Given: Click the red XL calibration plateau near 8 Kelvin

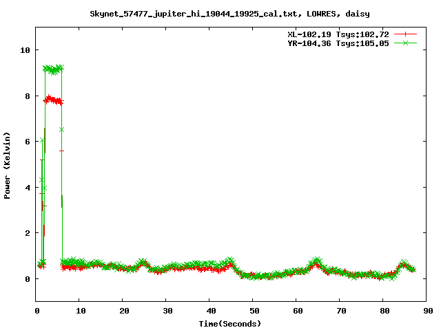Looking at the screenshot, I should [x=54, y=100].
